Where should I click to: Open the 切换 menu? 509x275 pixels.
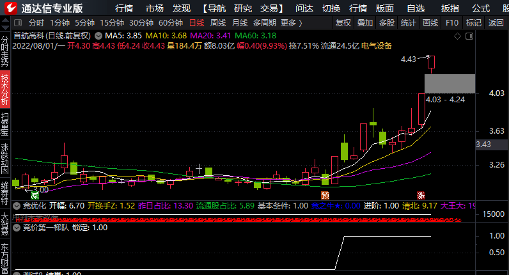[331, 8]
